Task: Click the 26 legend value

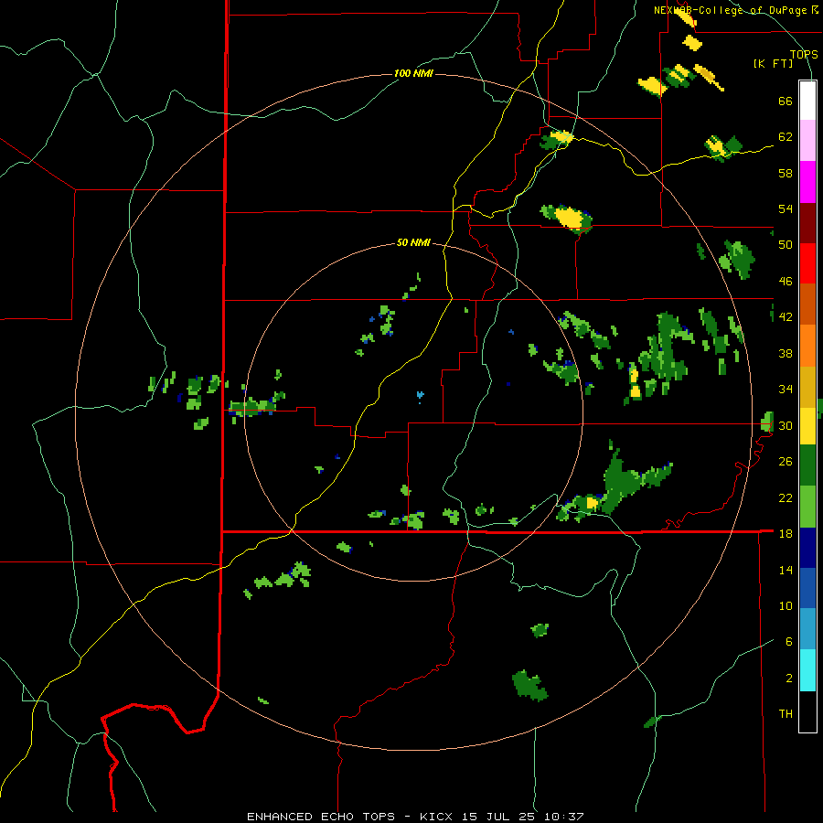Action: click(786, 462)
